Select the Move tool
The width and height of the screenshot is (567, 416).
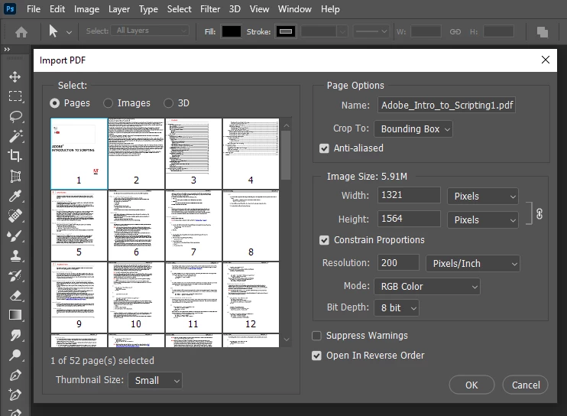pyautogui.click(x=15, y=76)
